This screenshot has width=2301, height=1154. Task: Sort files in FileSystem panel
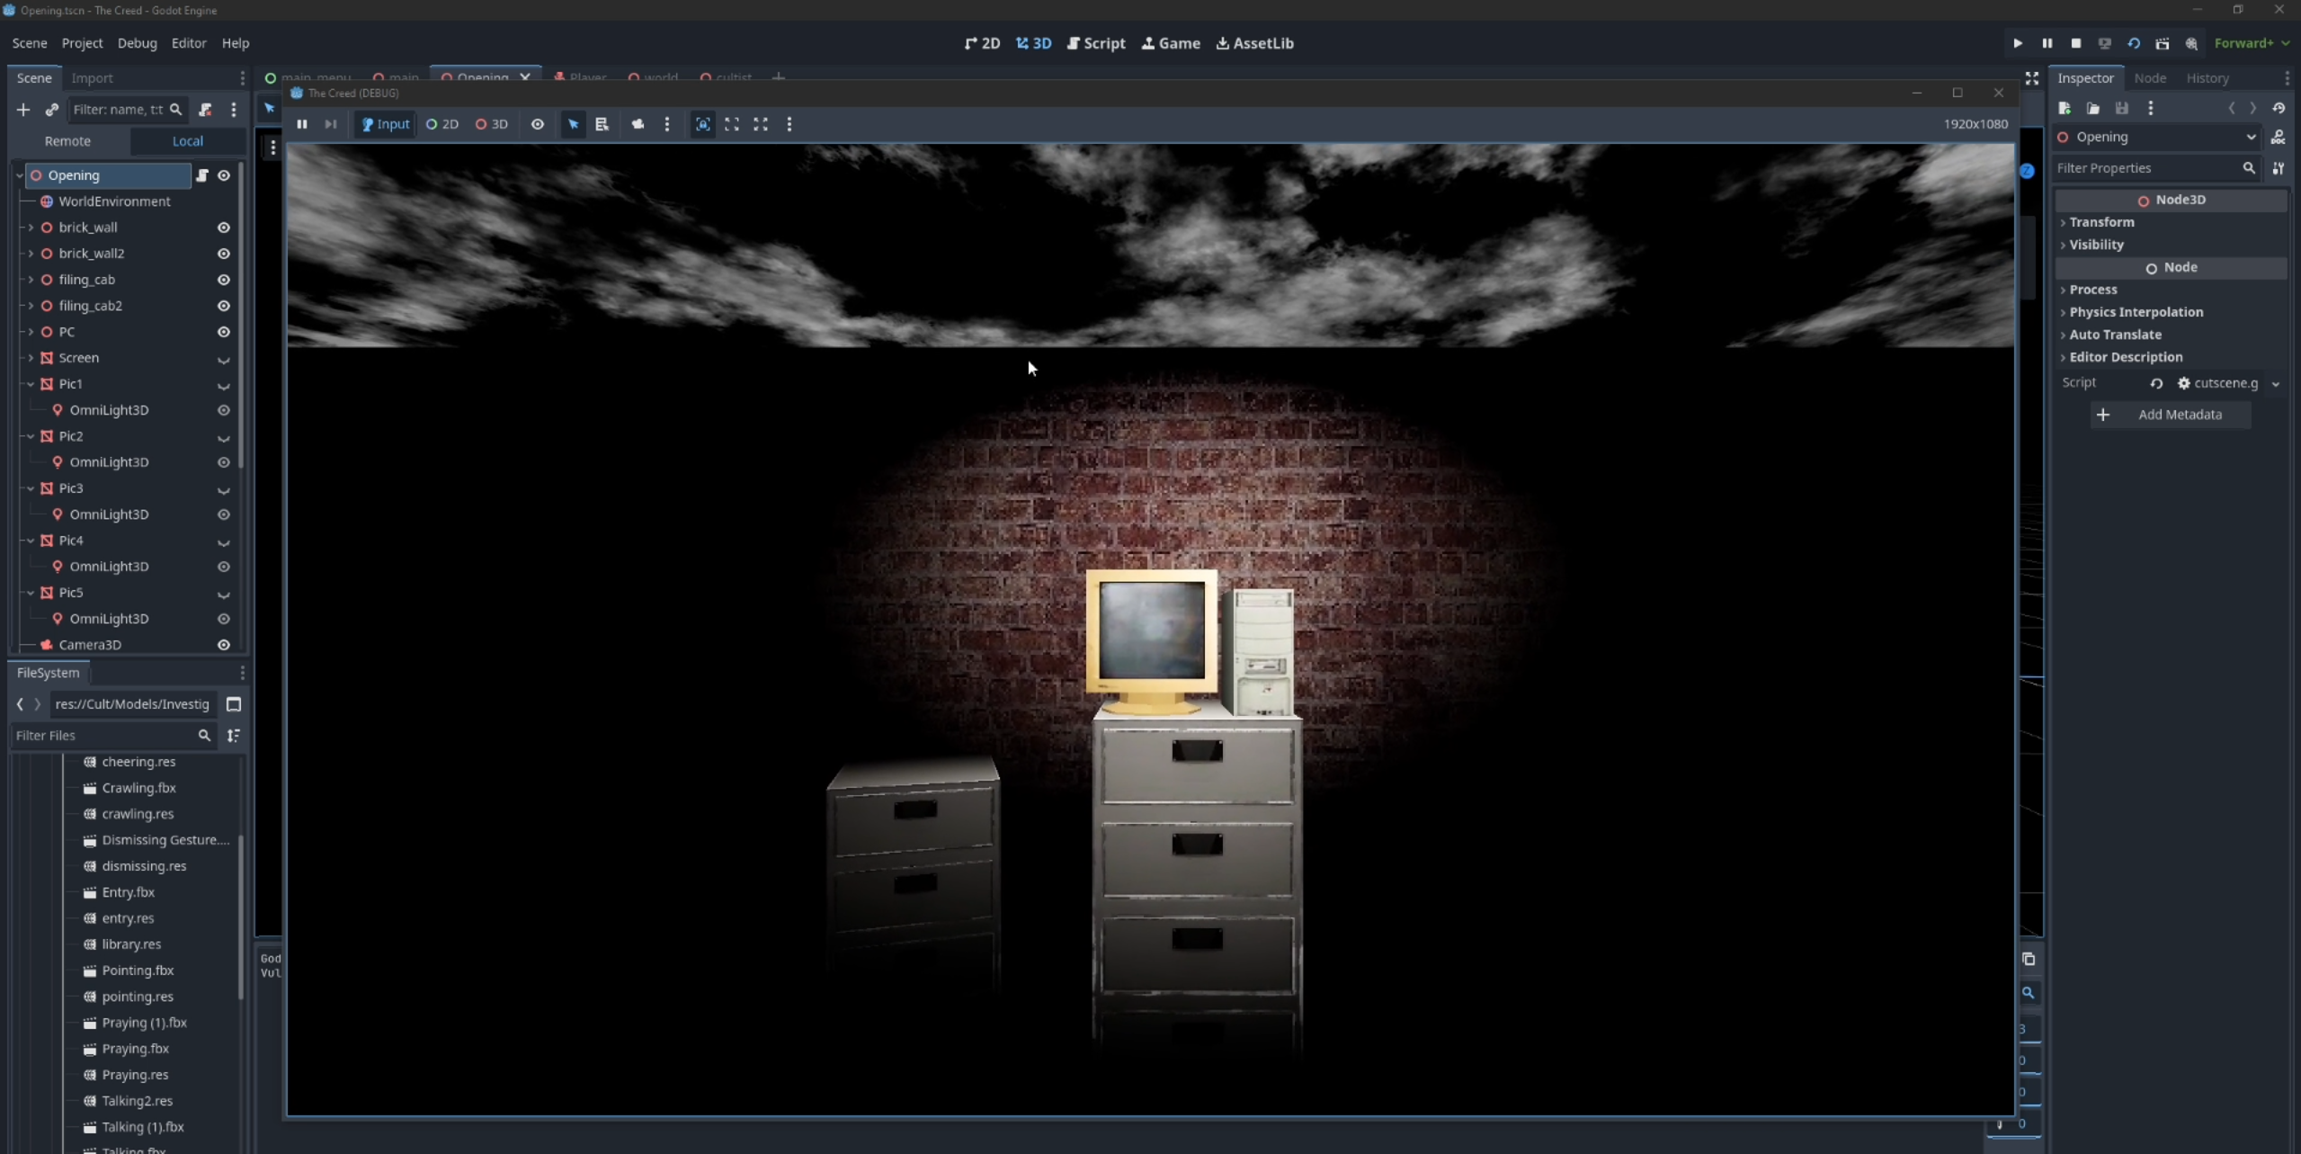click(x=234, y=736)
